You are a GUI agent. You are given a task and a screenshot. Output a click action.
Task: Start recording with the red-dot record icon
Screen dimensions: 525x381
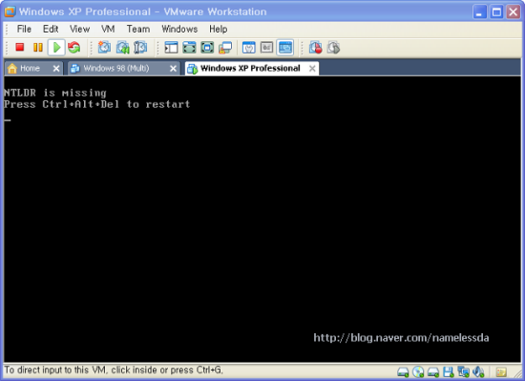[315, 48]
